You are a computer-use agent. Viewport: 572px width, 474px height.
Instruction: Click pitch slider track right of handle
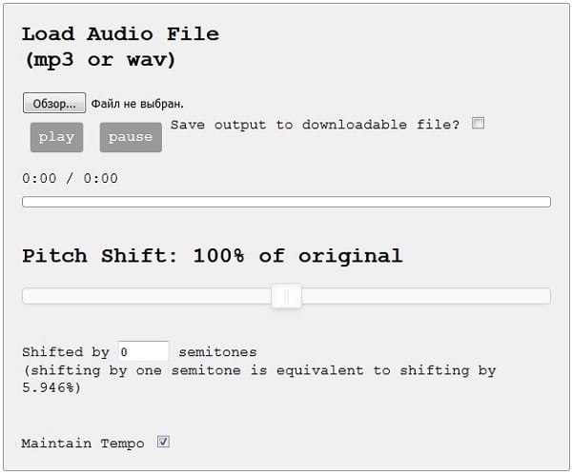(x=429, y=296)
